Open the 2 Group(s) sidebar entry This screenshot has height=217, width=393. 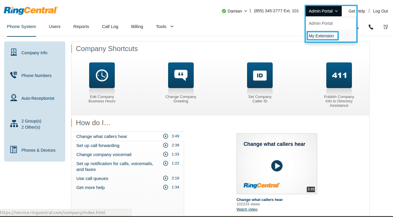[31, 121]
